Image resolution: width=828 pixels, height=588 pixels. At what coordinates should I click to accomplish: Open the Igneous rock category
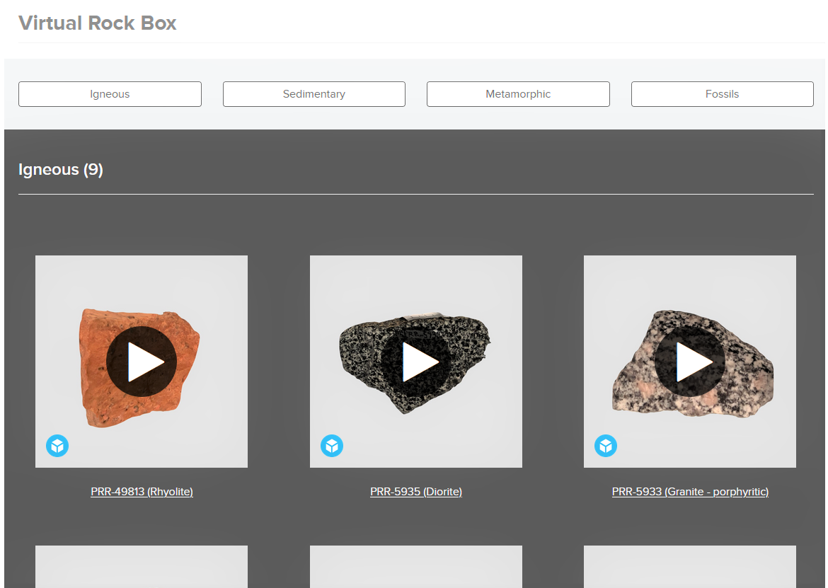tap(110, 94)
